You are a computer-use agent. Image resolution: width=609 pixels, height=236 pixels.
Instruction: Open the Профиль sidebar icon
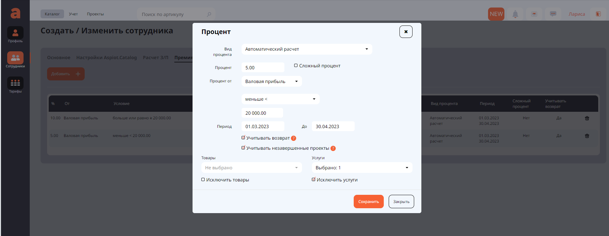pos(15,33)
